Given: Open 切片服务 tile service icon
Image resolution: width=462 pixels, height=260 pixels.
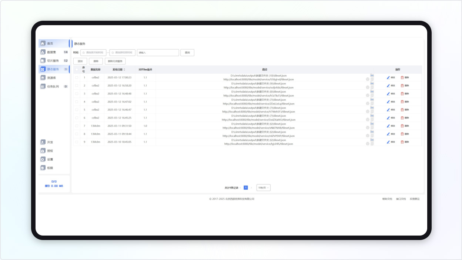Looking at the screenshot, I should pos(43,61).
